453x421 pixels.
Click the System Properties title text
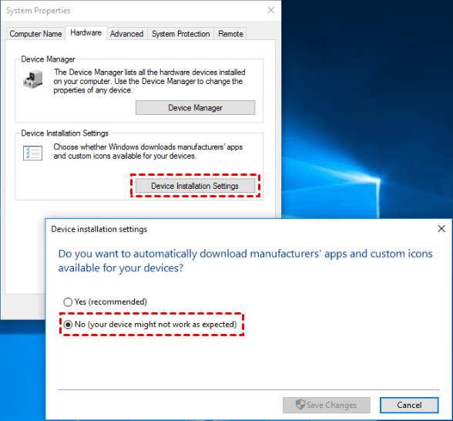[x=39, y=11]
